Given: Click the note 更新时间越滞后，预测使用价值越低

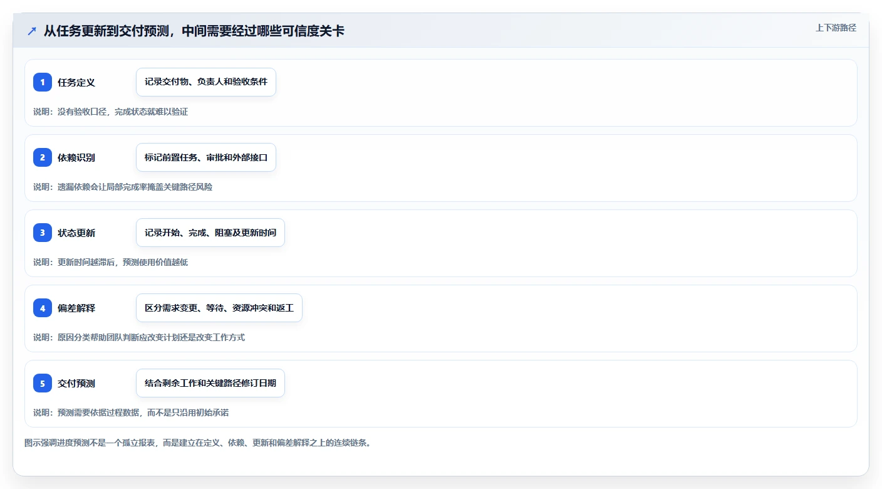Looking at the screenshot, I should click(110, 262).
